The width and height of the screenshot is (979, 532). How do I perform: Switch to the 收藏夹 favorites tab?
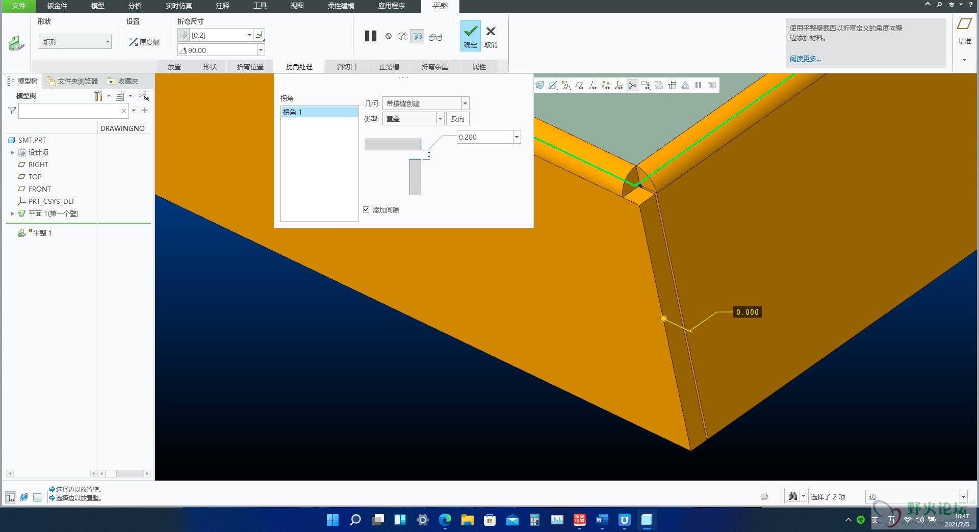point(123,81)
